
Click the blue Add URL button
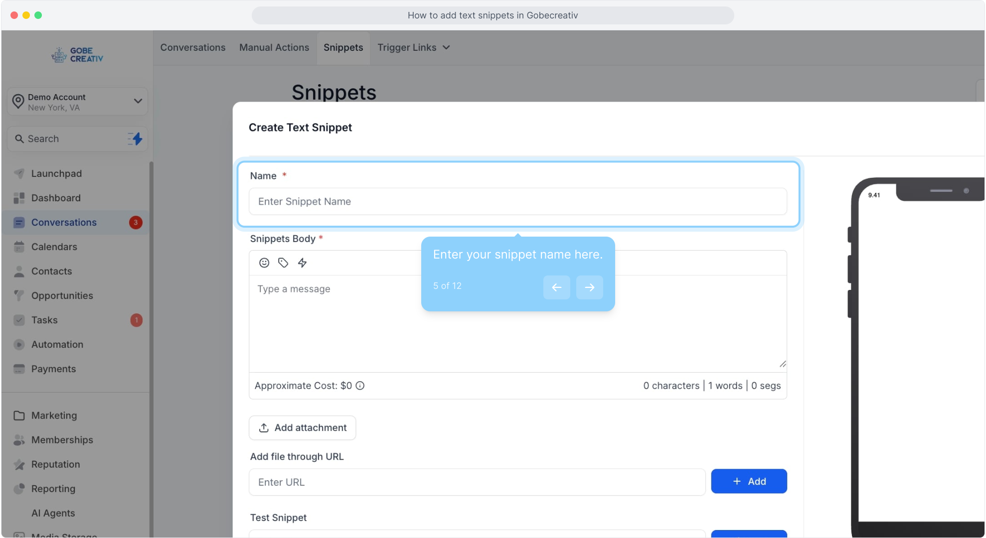(748, 481)
